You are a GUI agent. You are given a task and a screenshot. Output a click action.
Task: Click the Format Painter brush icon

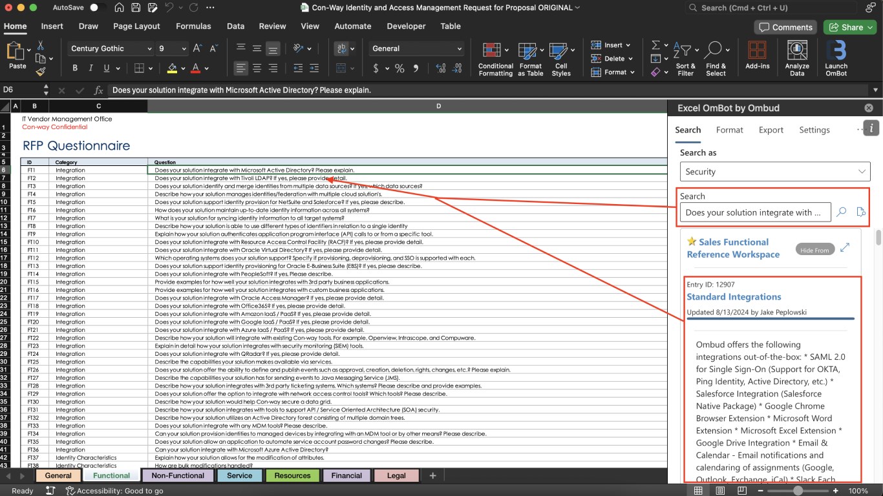41,72
